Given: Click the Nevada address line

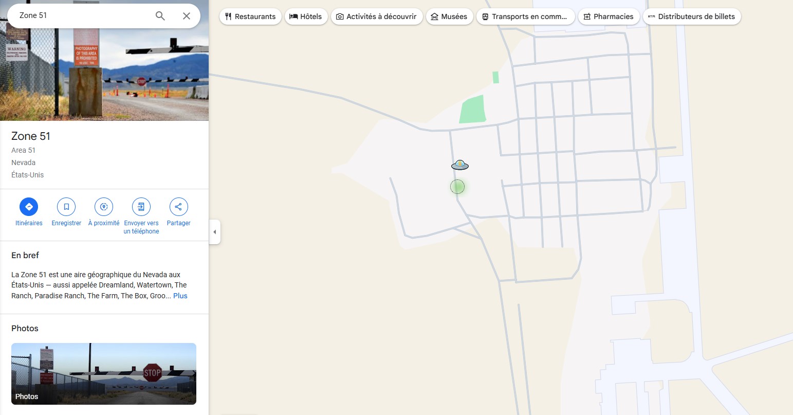Looking at the screenshot, I should coord(24,163).
